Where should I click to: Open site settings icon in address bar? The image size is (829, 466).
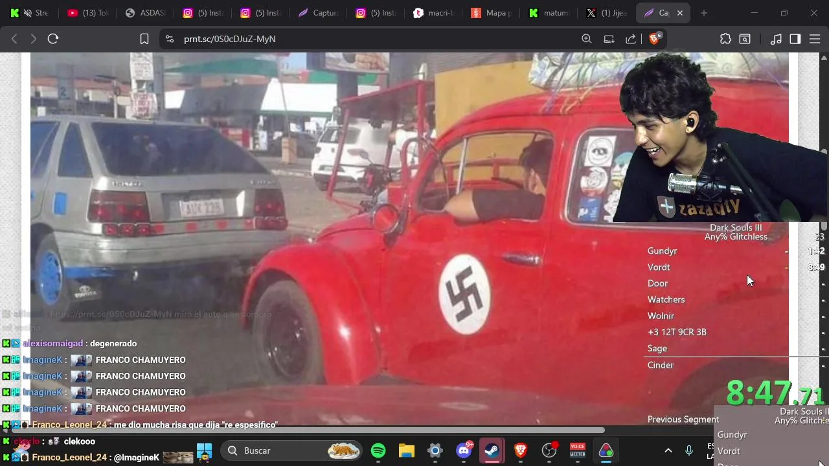click(170, 39)
